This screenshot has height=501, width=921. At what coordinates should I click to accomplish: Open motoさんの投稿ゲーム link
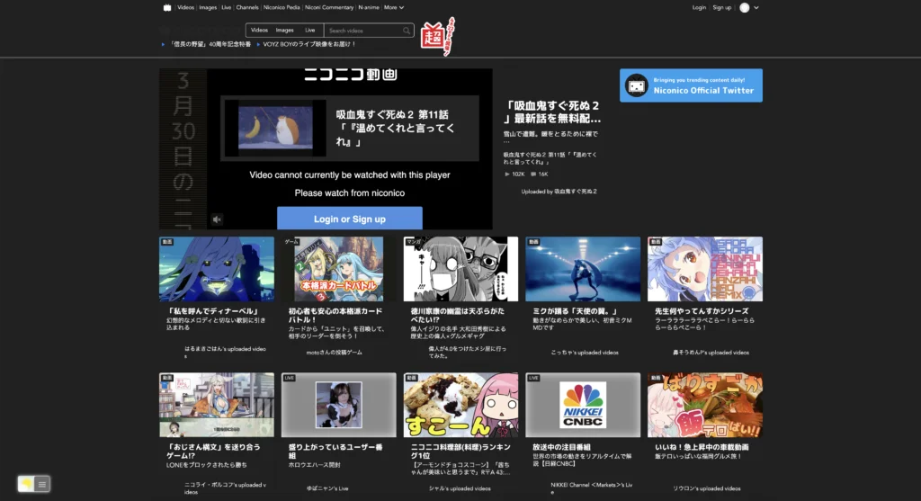point(335,353)
